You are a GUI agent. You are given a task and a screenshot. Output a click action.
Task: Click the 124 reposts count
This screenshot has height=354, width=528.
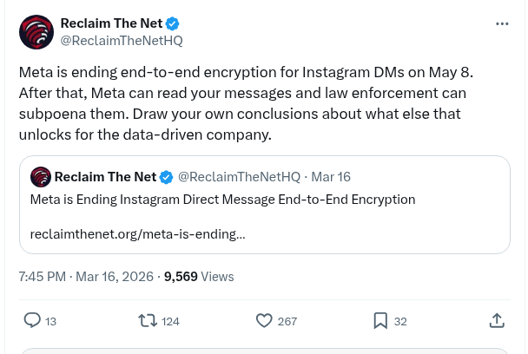click(x=170, y=321)
